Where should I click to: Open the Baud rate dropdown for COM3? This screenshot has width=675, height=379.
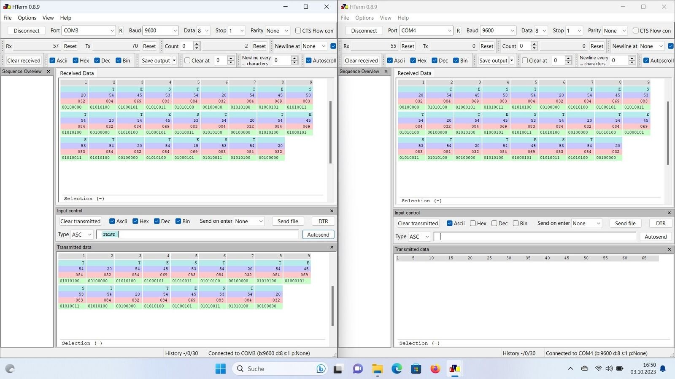161,31
